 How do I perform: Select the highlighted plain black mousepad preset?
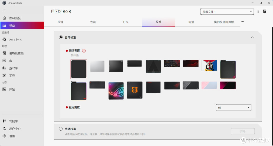click(x=79, y=69)
